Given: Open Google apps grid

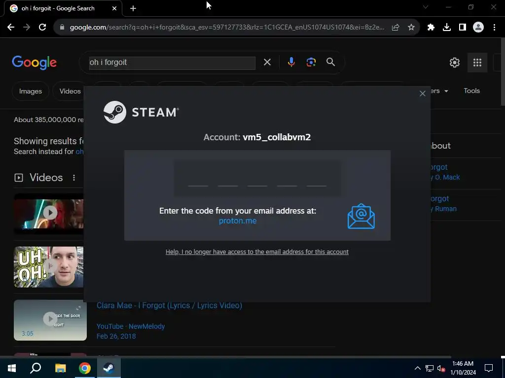Looking at the screenshot, I should [477, 63].
